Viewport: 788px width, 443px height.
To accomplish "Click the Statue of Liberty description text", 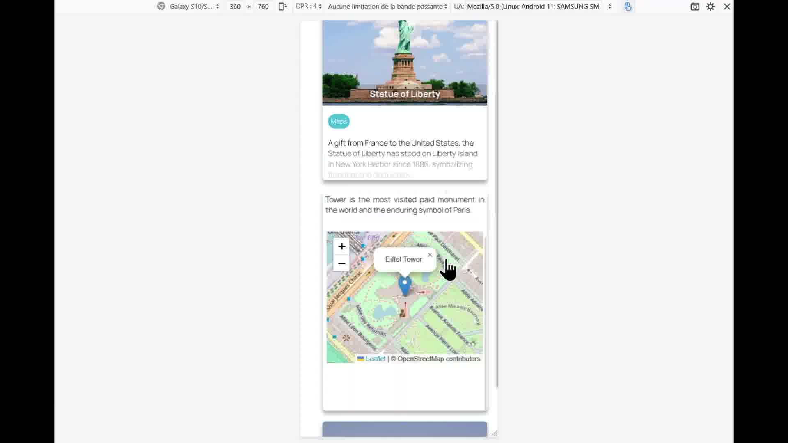I will pyautogui.click(x=403, y=159).
